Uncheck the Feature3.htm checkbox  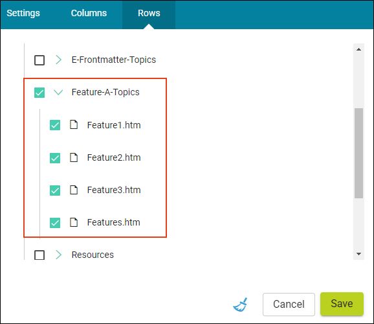(55, 191)
